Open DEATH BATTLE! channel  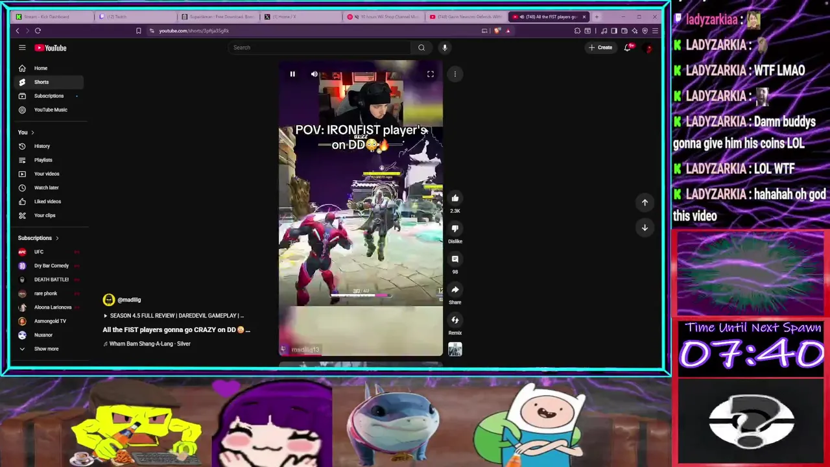49,280
